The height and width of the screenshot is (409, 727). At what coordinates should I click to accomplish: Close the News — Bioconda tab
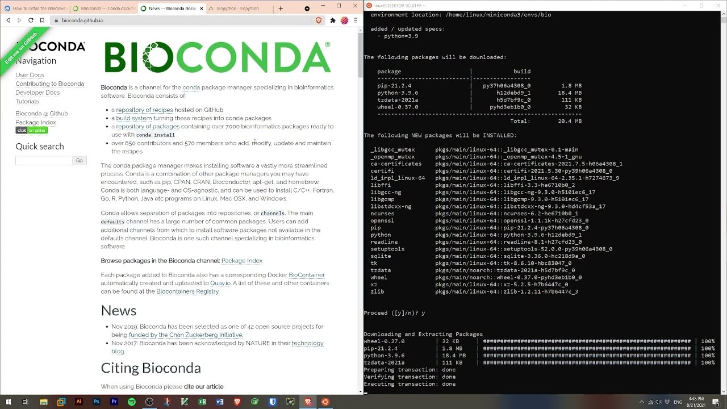(201, 9)
